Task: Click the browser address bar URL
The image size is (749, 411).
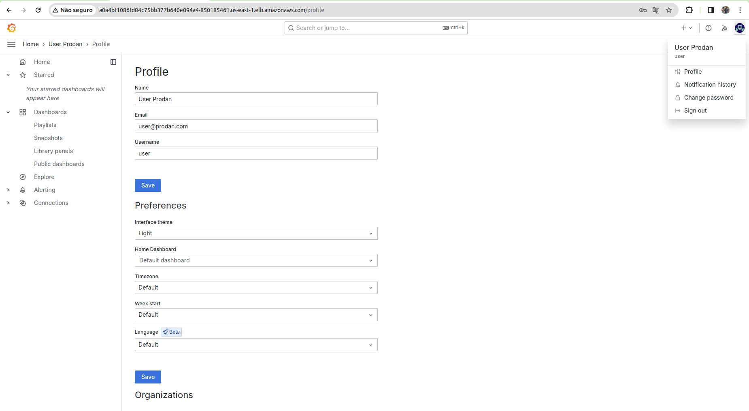Action: pyautogui.click(x=211, y=10)
